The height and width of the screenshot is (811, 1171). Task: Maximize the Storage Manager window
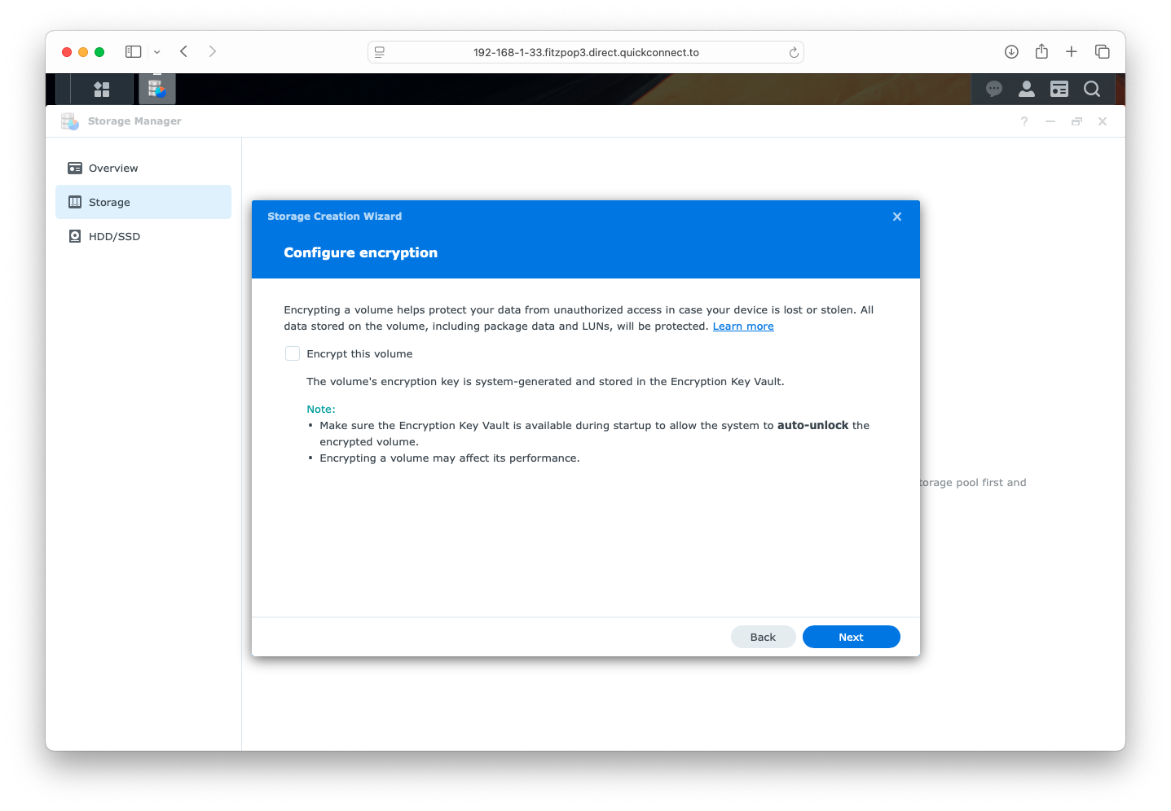click(1076, 121)
